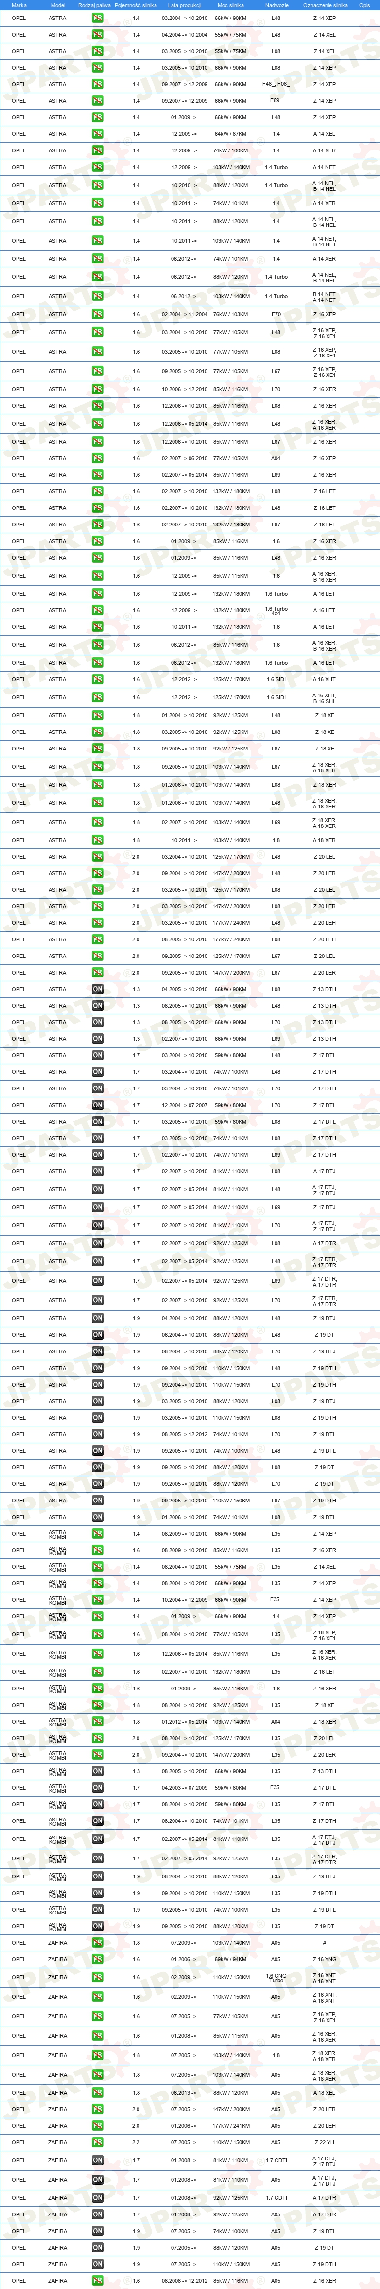Viewport: 380px width, 2289px height.
Task: Select the 12.2004 -> 07.2007 years cell
Action: point(184,1106)
